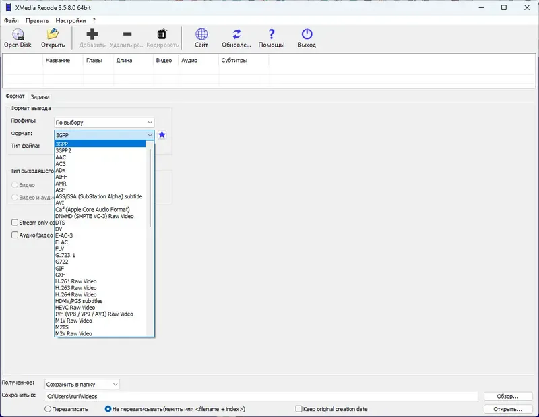Viewport: 539px width, 417px height.
Task: Select HEVC Raw Video option
Action: tap(100, 308)
